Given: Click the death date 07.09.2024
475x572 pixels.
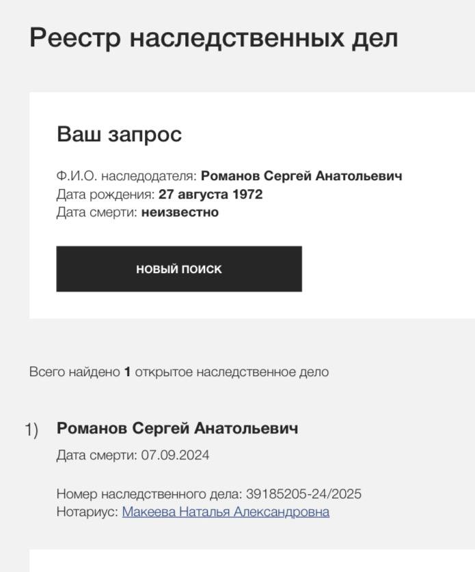Looking at the screenshot, I should pos(175,455).
